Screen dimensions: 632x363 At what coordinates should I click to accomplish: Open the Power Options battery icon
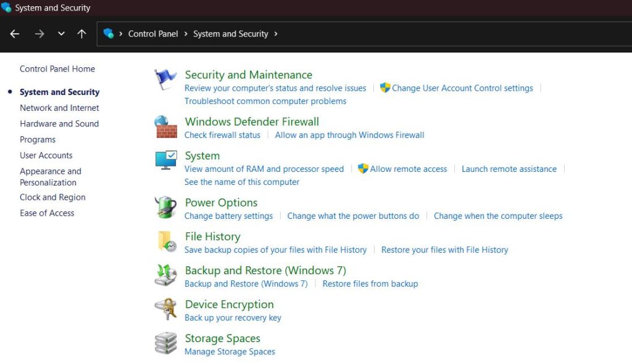pos(165,207)
